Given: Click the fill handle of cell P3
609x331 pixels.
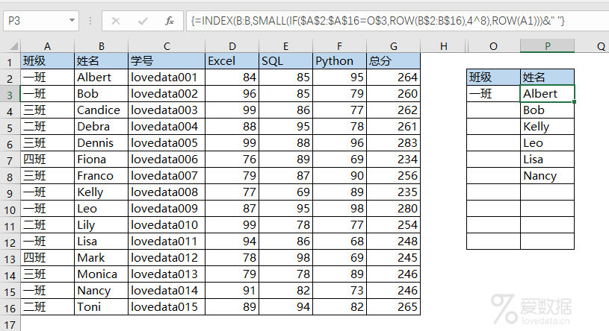Looking at the screenshot, I should [x=574, y=102].
